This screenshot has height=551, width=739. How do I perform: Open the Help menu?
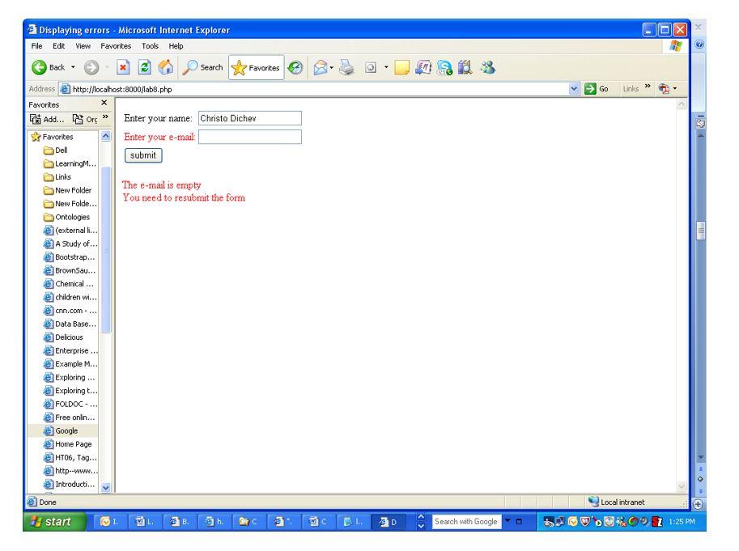[x=176, y=46]
